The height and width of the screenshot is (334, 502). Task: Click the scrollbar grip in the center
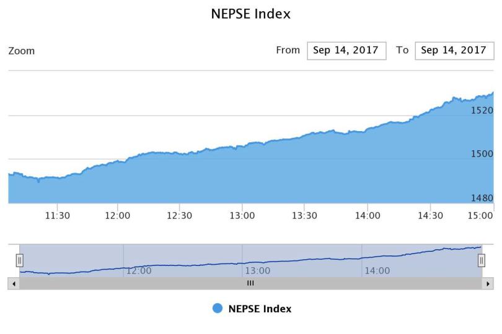[250, 283]
